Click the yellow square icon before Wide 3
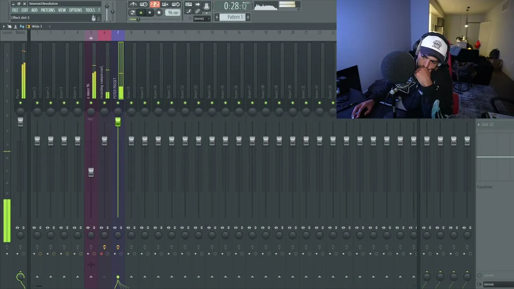 [x=28, y=26]
